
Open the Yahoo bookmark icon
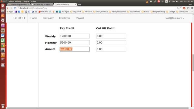16,12
